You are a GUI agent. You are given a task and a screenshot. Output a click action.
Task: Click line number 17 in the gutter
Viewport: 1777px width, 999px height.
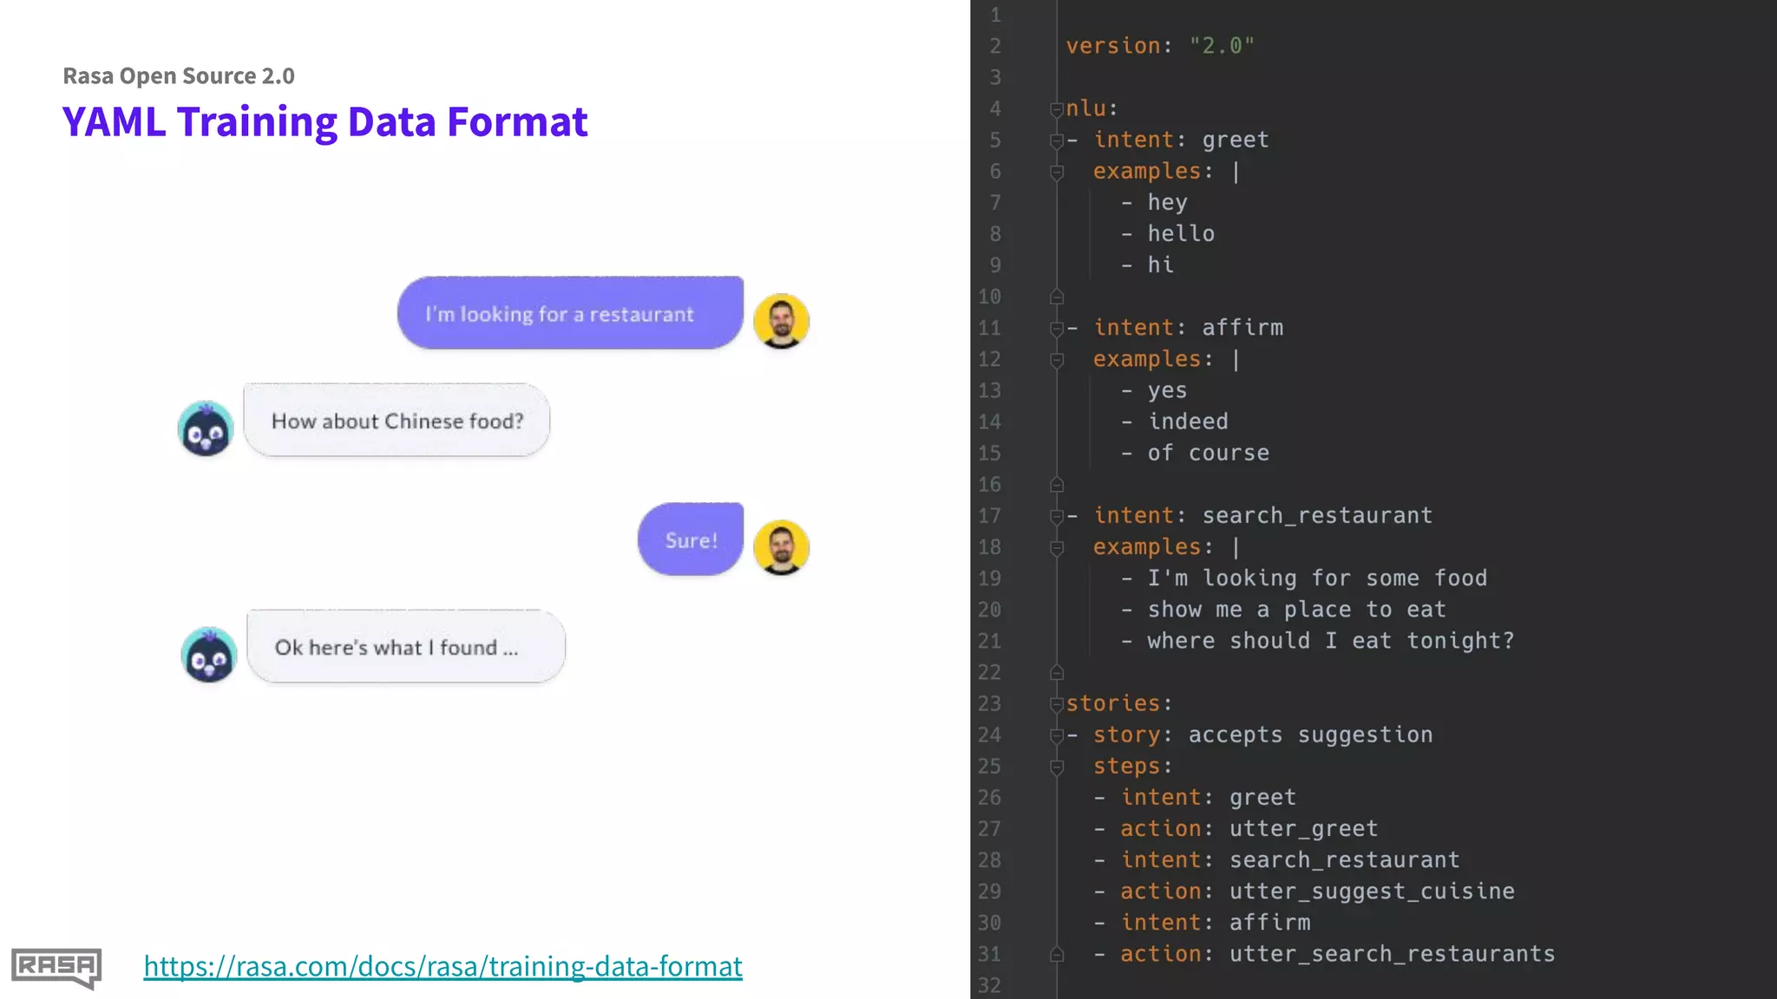(989, 516)
